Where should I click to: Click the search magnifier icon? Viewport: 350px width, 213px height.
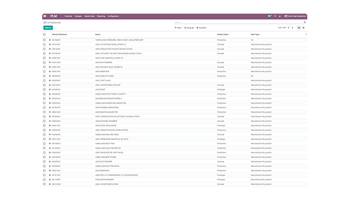point(304,22)
